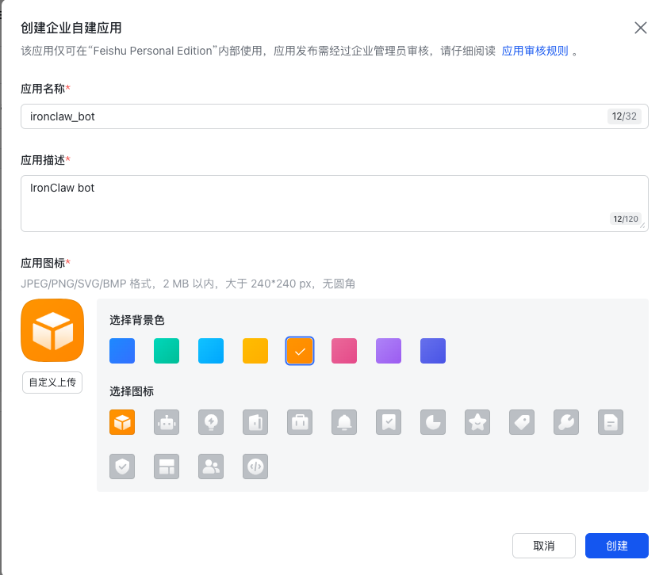Viewport: 663px width, 575px height.
Task: Pick the sky blue background color
Action: coord(211,350)
